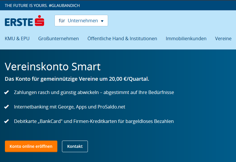Open the Vereine menu item
236x162 pixels.
click(223, 38)
